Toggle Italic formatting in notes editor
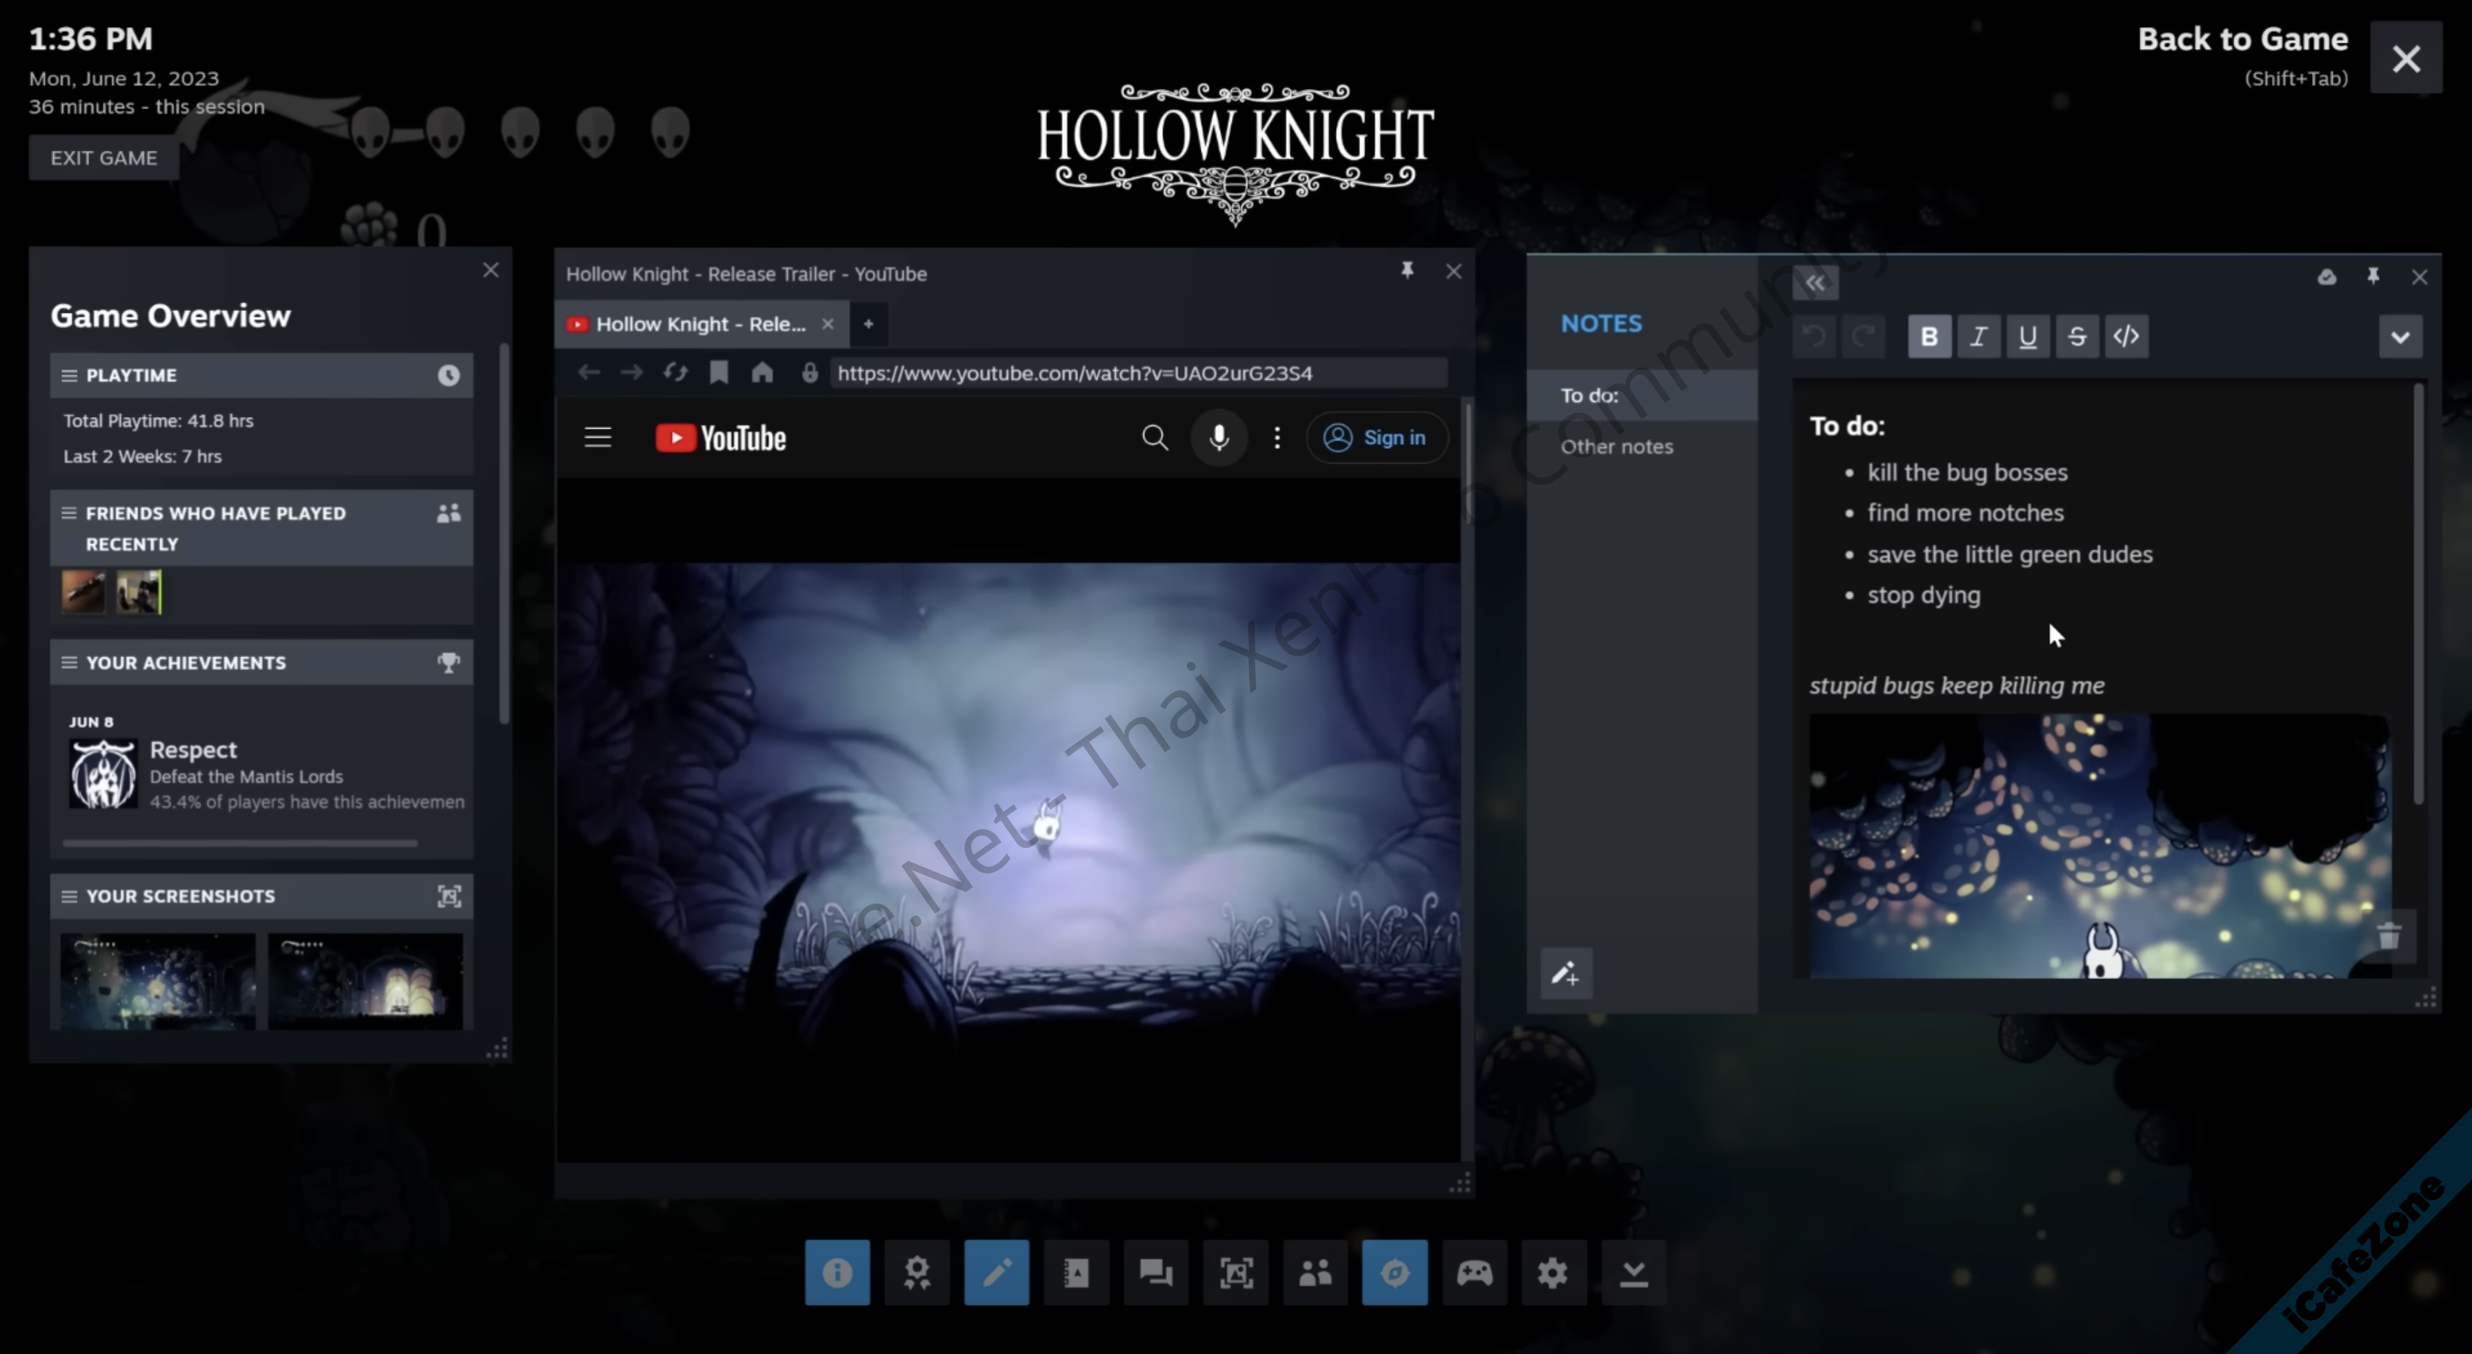2472x1354 pixels. 1977,336
